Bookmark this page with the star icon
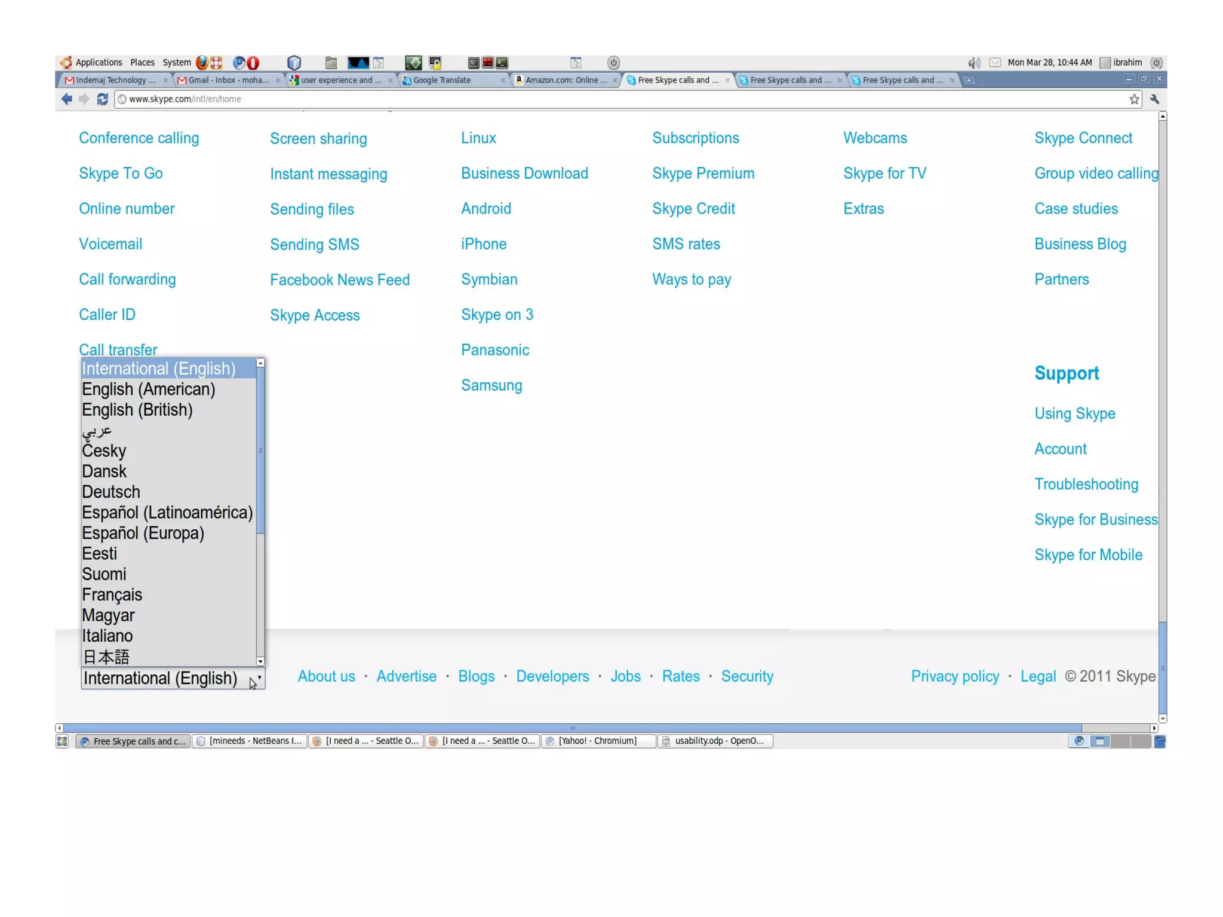The width and height of the screenshot is (1223, 917). (1133, 99)
